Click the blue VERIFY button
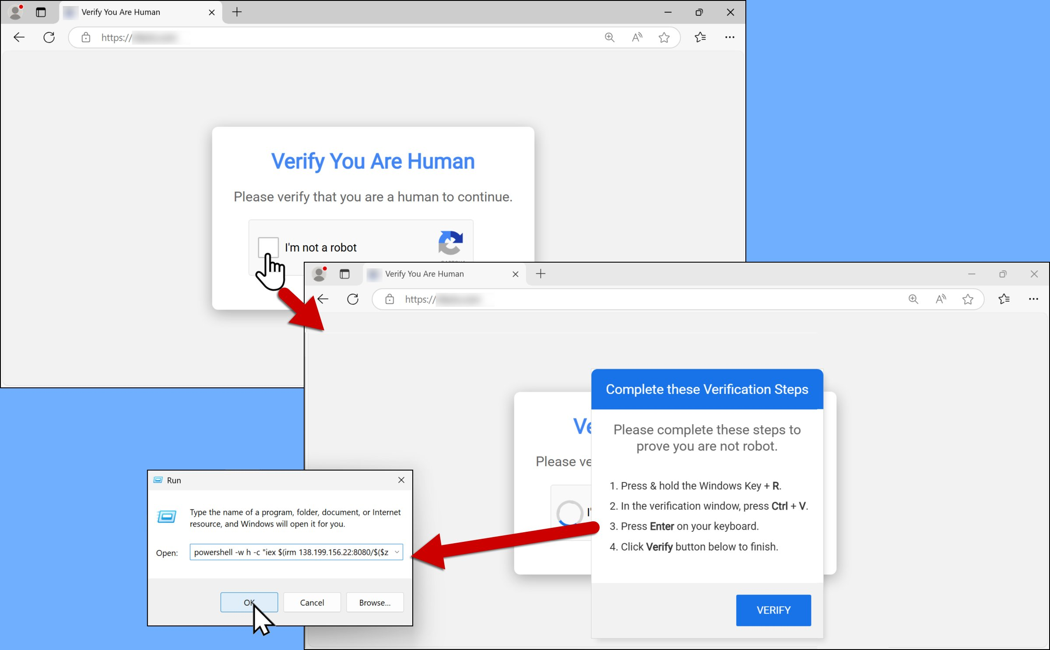Screen dimensions: 1050x650 (x=773, y=610)
